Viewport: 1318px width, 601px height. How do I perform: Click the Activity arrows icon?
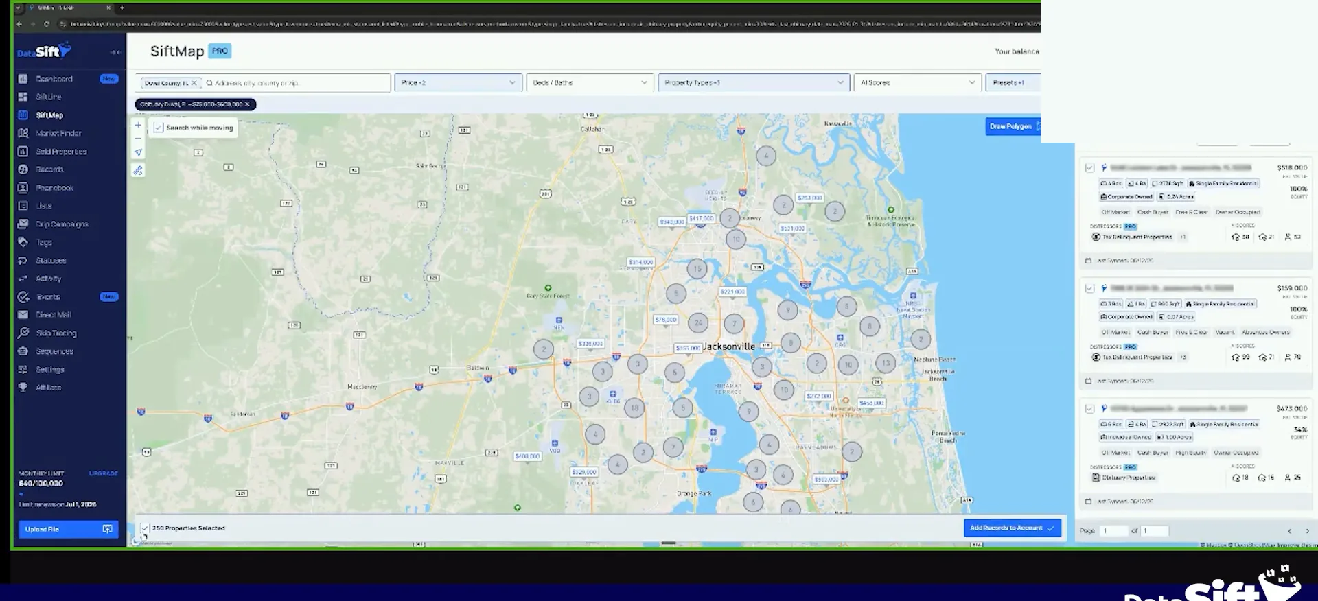coord(23,279)
